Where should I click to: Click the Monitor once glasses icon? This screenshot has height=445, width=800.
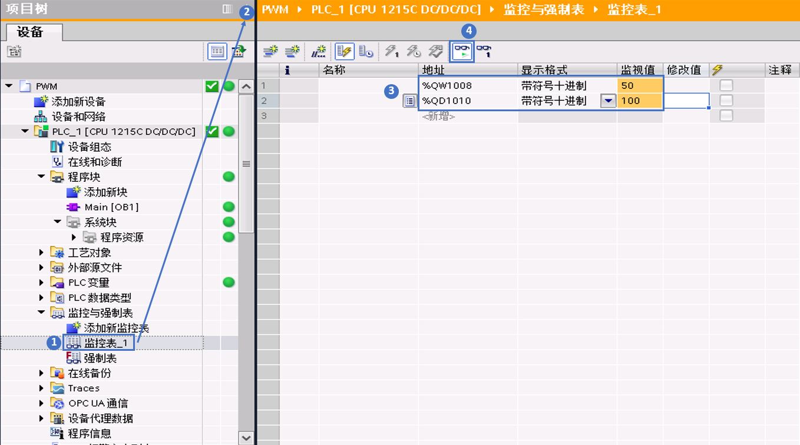(484, 52)
